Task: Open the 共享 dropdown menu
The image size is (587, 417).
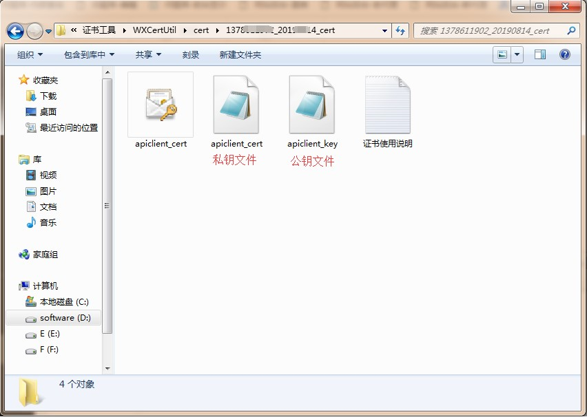Action: (148, 54)
